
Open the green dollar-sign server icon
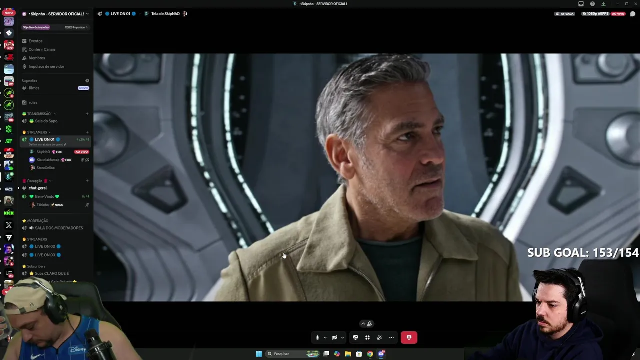pos(9,129)
